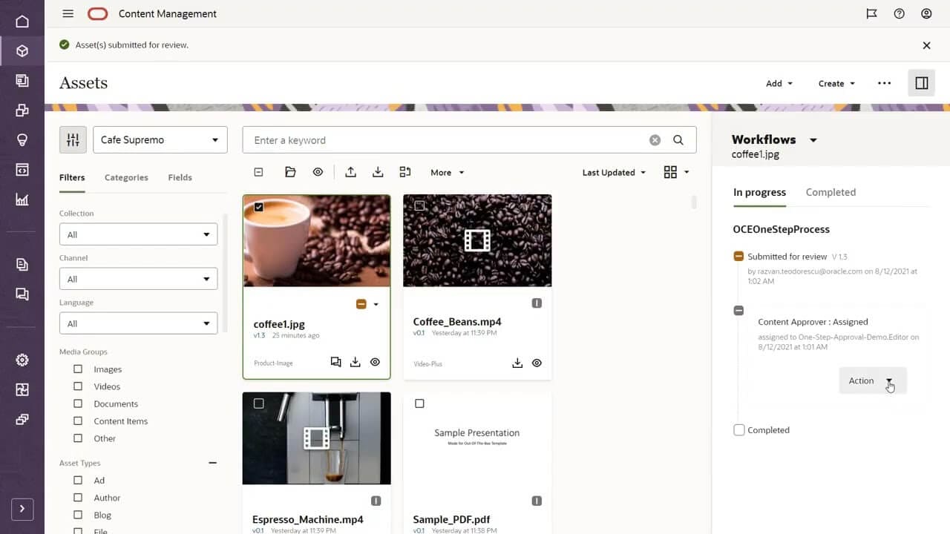
Task: Click the analytics bar chart sidebar icon
Action: pyautogui.click(x=22, y=200)
